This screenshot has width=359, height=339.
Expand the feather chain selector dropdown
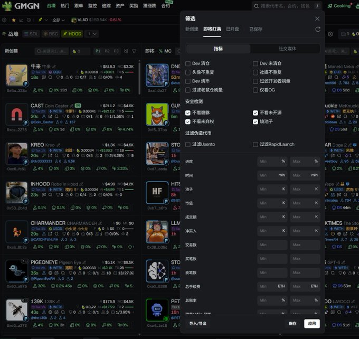click(x=43, y=20)
